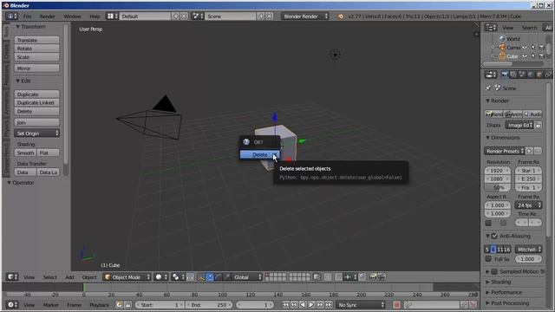Collapse the Operator panel

click(9, 183)
